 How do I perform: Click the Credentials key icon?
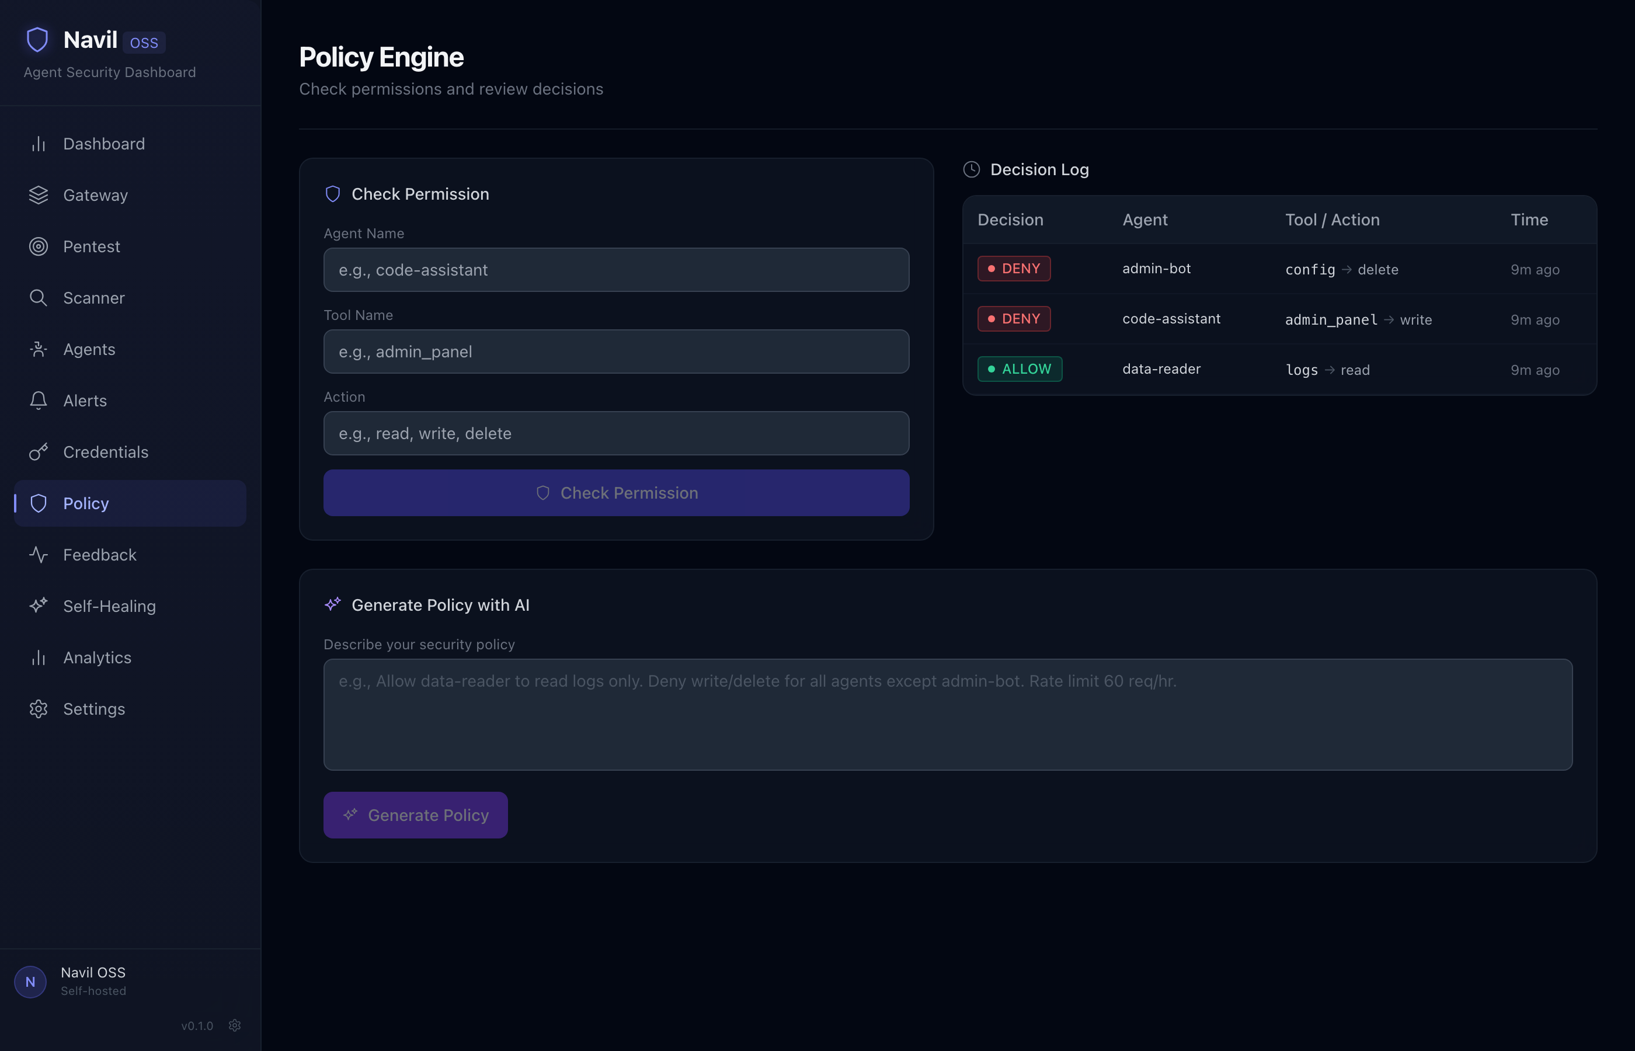click(x=37, y=452)
